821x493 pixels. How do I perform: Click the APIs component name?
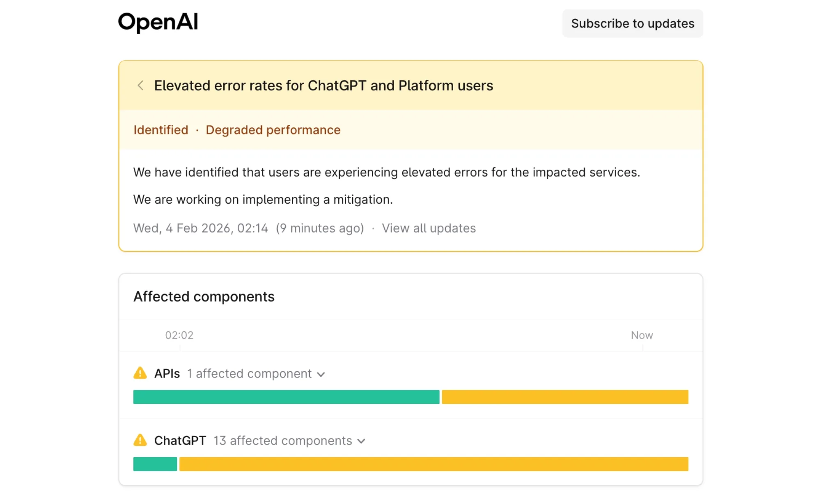pos(167,373)
